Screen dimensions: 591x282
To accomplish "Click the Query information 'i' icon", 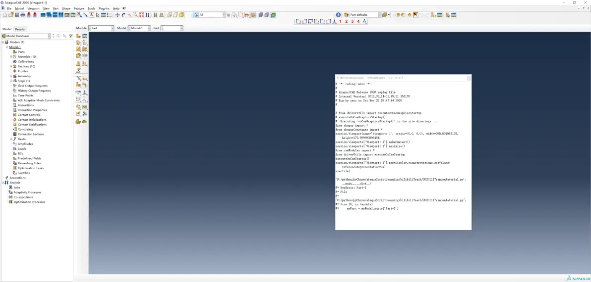I will click(339, 15).
